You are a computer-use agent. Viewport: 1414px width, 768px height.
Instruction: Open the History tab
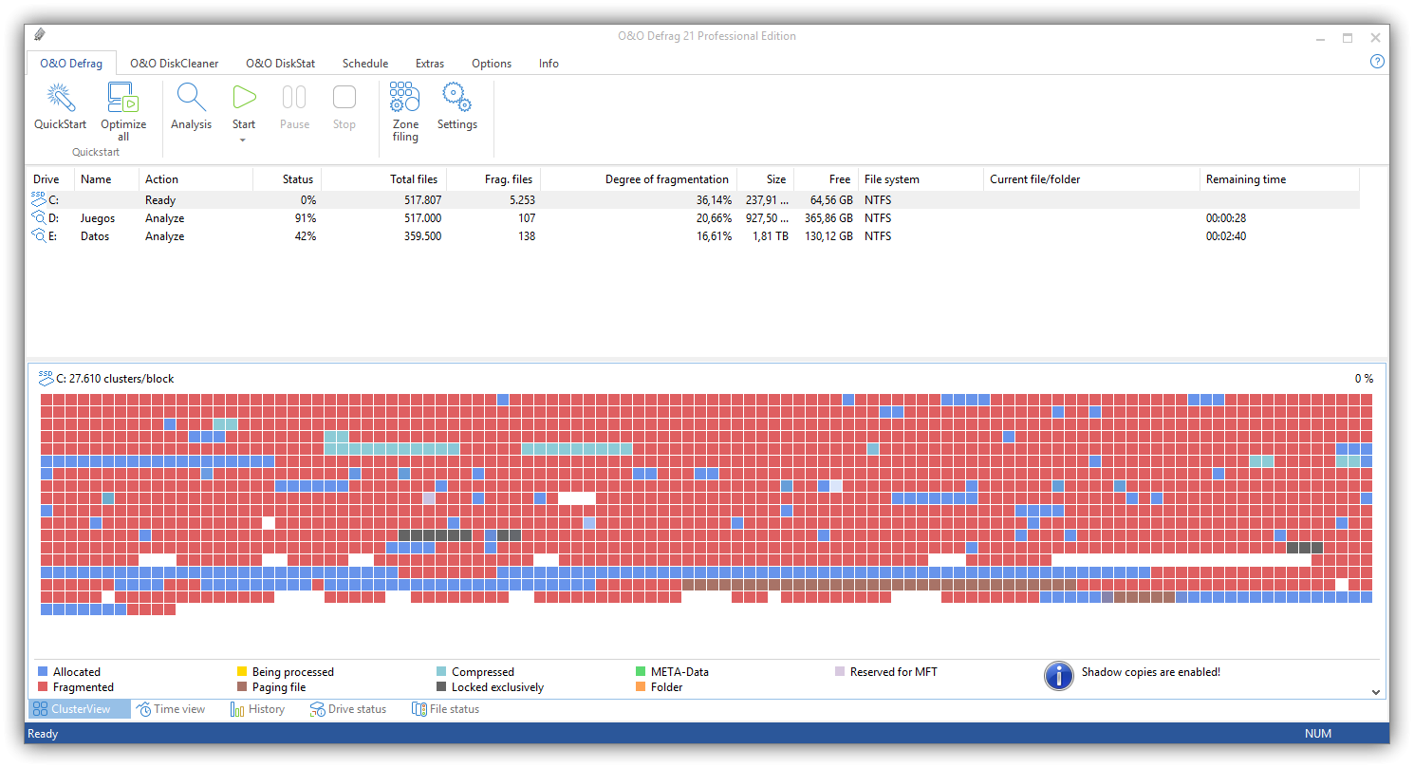[x=257, y=709]
